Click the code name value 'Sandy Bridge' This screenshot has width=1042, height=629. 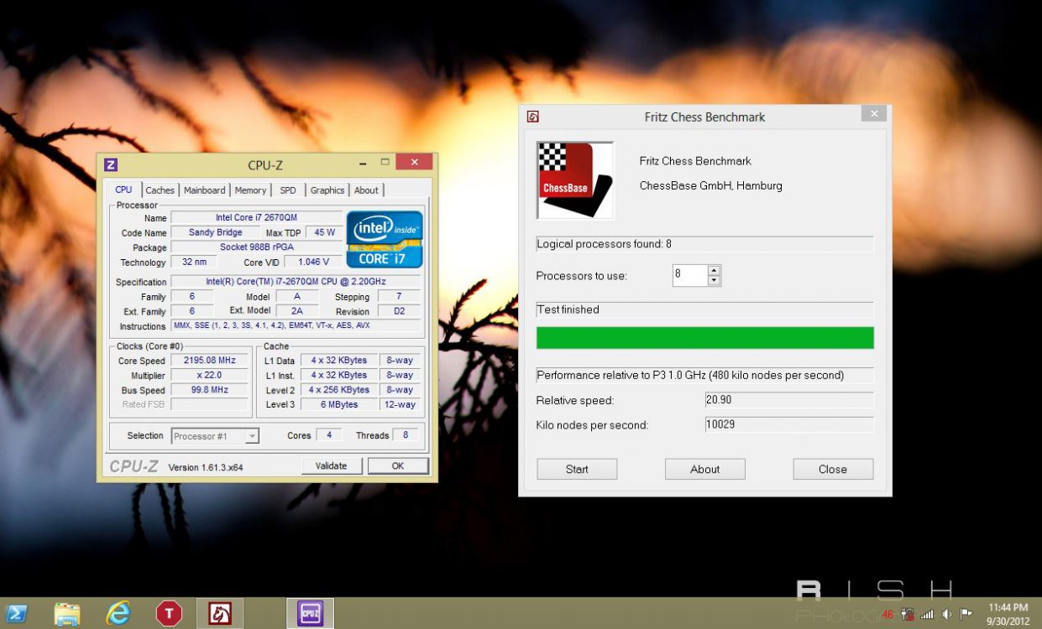(216, 232)
